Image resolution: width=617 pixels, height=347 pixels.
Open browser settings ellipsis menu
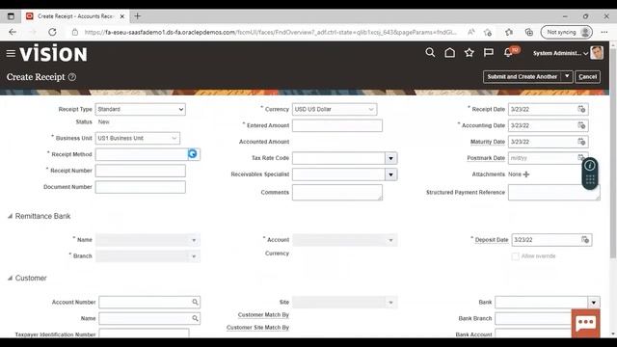[604, 32]
